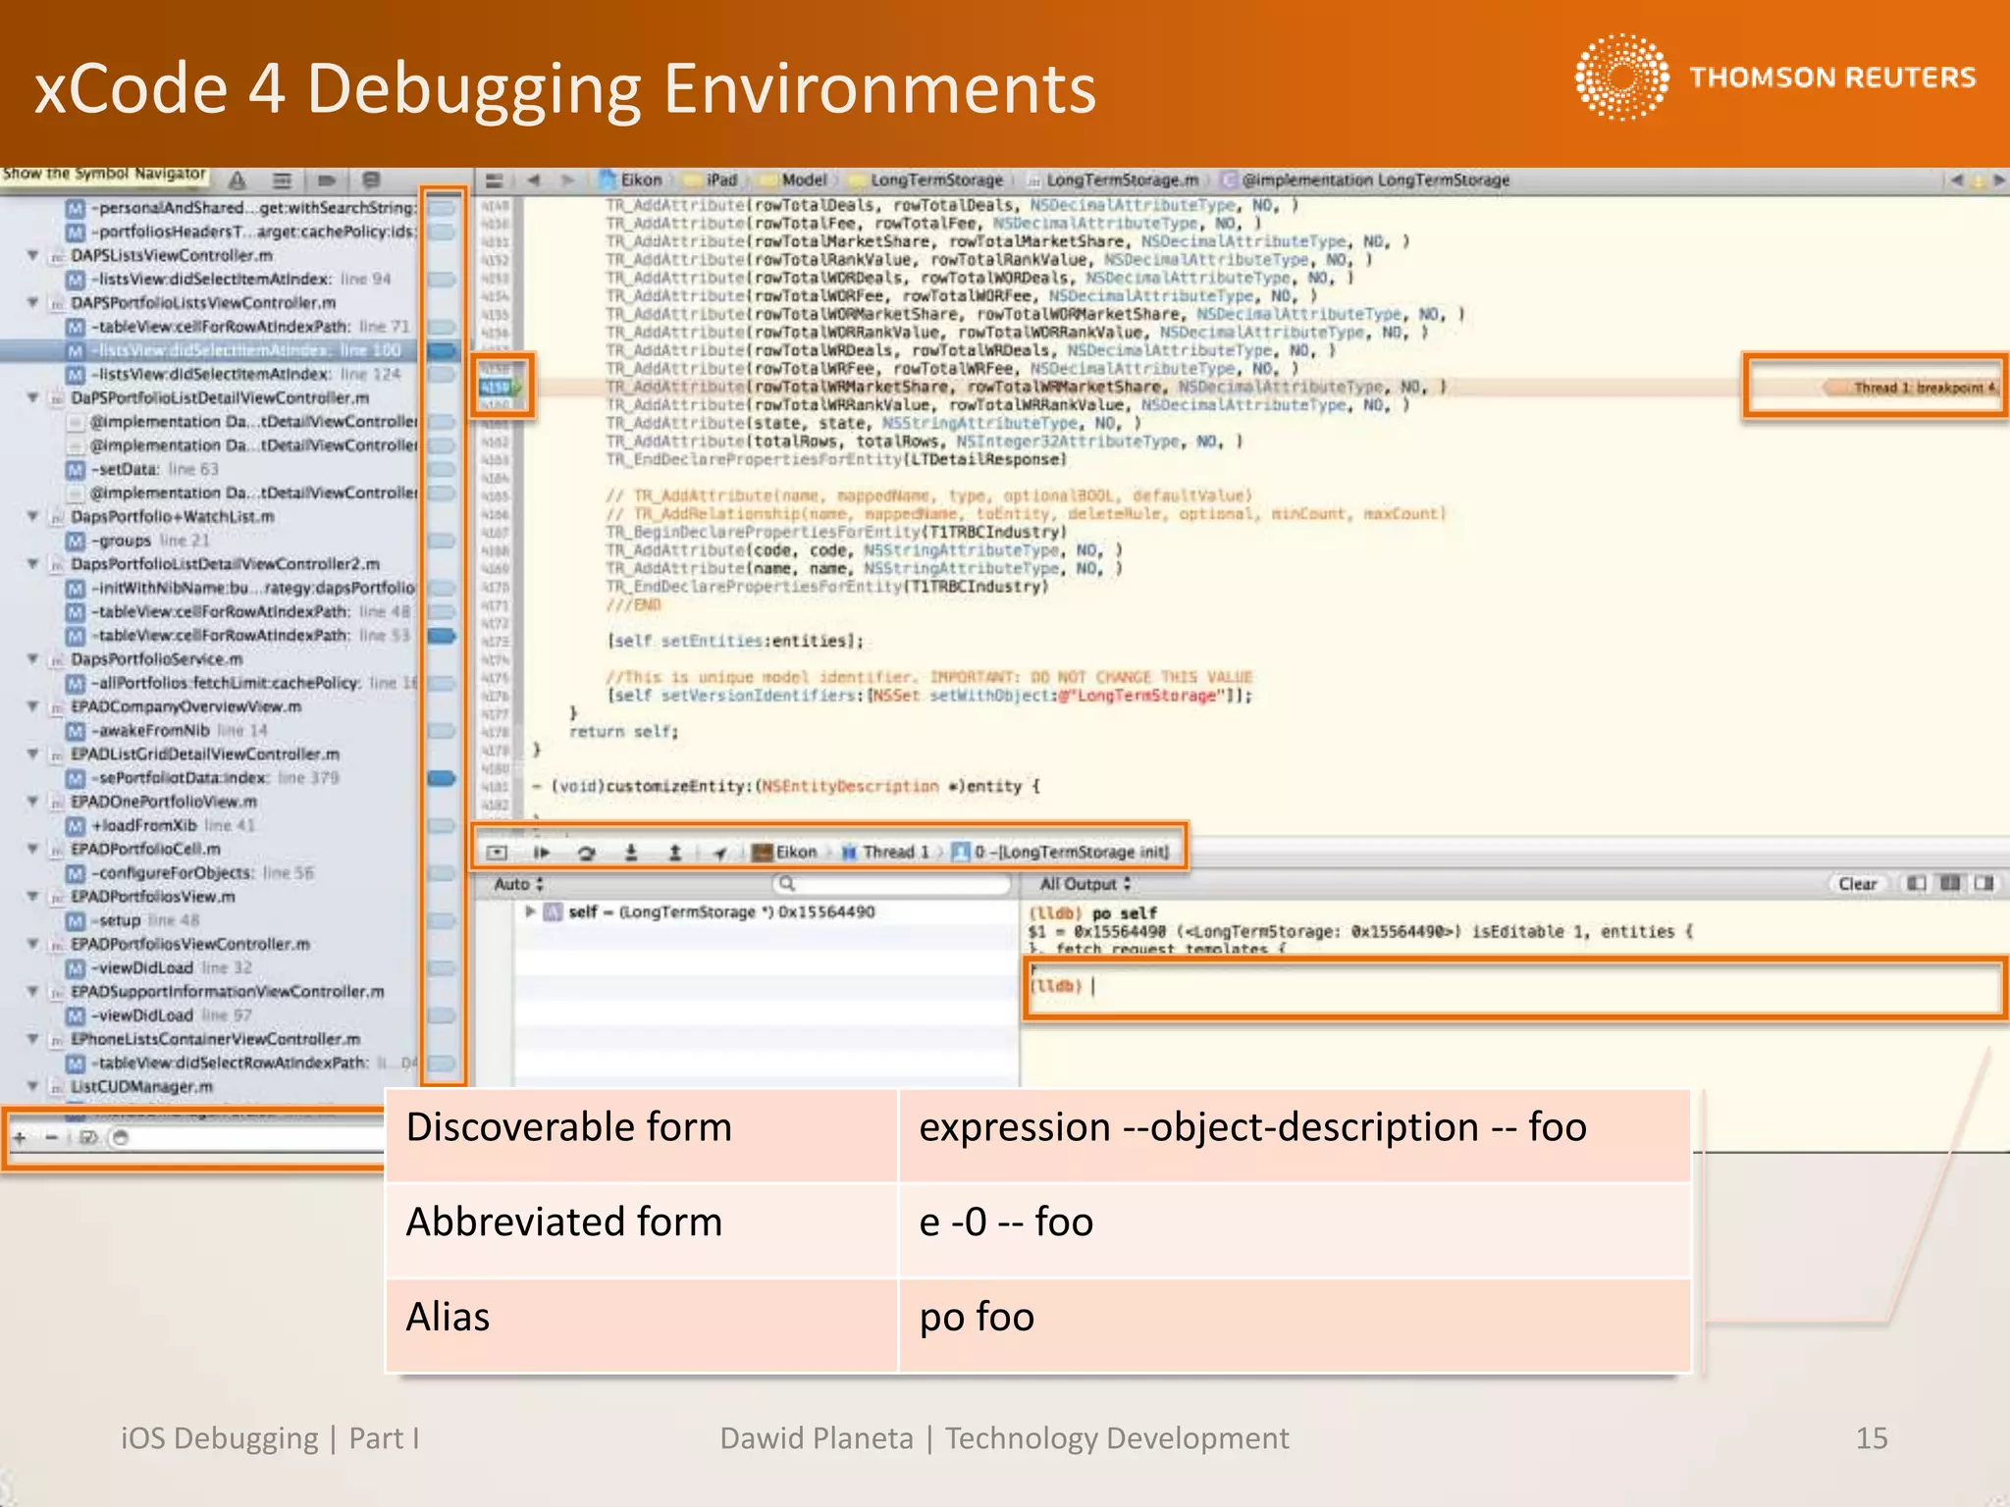Jump to next issue arrow at editor top right
Viewport: 2010px width, 1507px height.
click(x=1998, y=181)
